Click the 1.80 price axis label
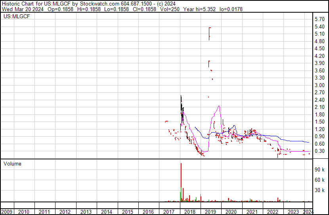329x215 pixels. [x=320, y=114]
